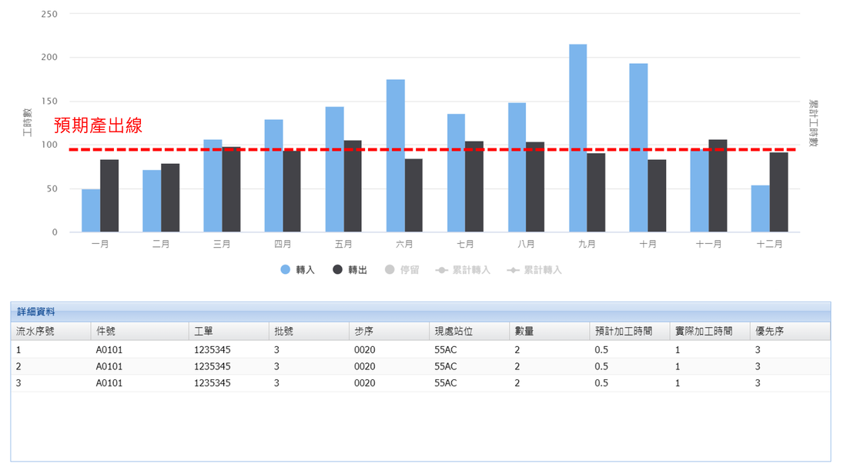Toggle the 轉入 legend series
The image size is (847, 467).
(305, 270)
